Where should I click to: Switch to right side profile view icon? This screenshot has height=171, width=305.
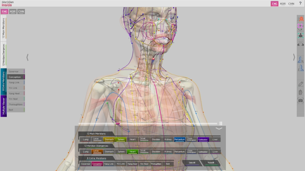[301, 60]
